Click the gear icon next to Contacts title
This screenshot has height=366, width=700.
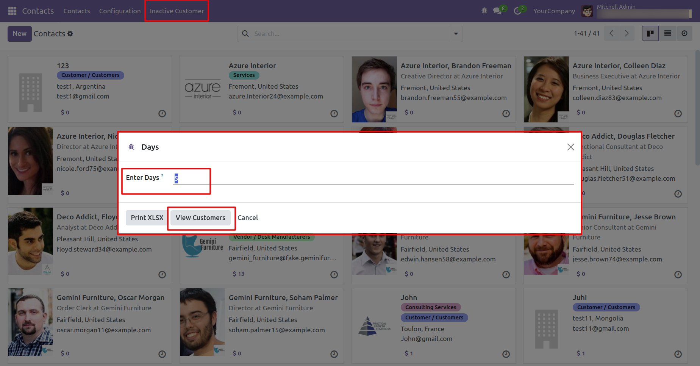pos(70,34)
